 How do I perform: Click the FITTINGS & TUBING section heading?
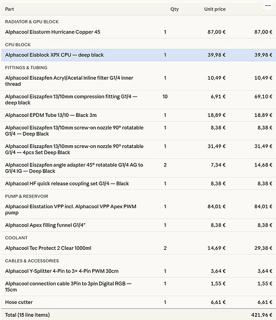26,67
